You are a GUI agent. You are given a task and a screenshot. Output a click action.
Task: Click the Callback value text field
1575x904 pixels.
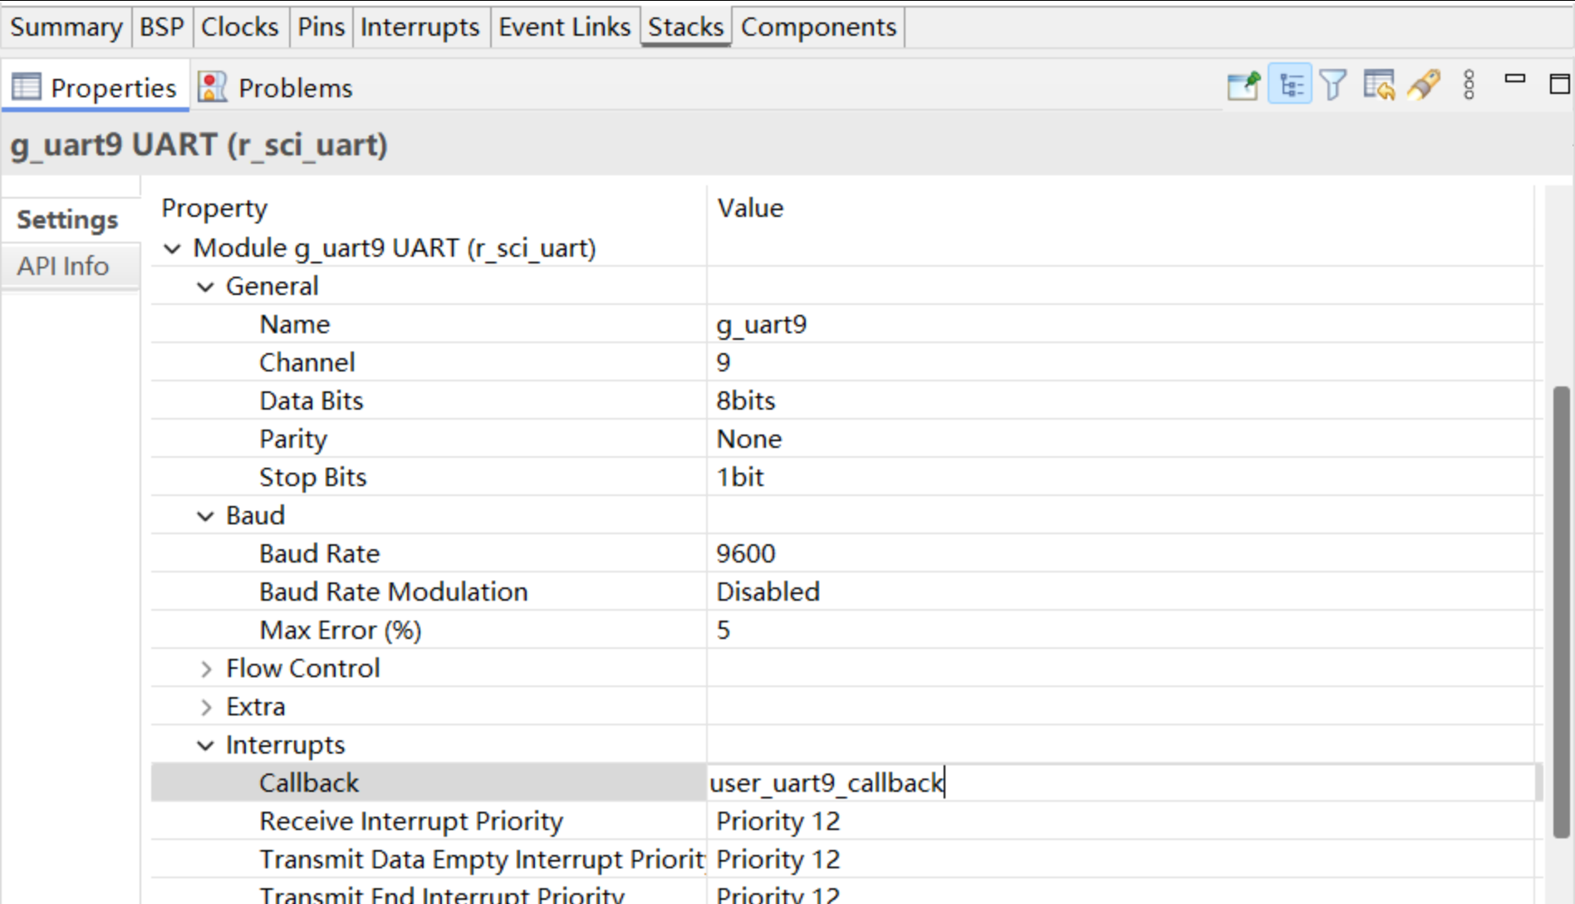click(1121, 783)
